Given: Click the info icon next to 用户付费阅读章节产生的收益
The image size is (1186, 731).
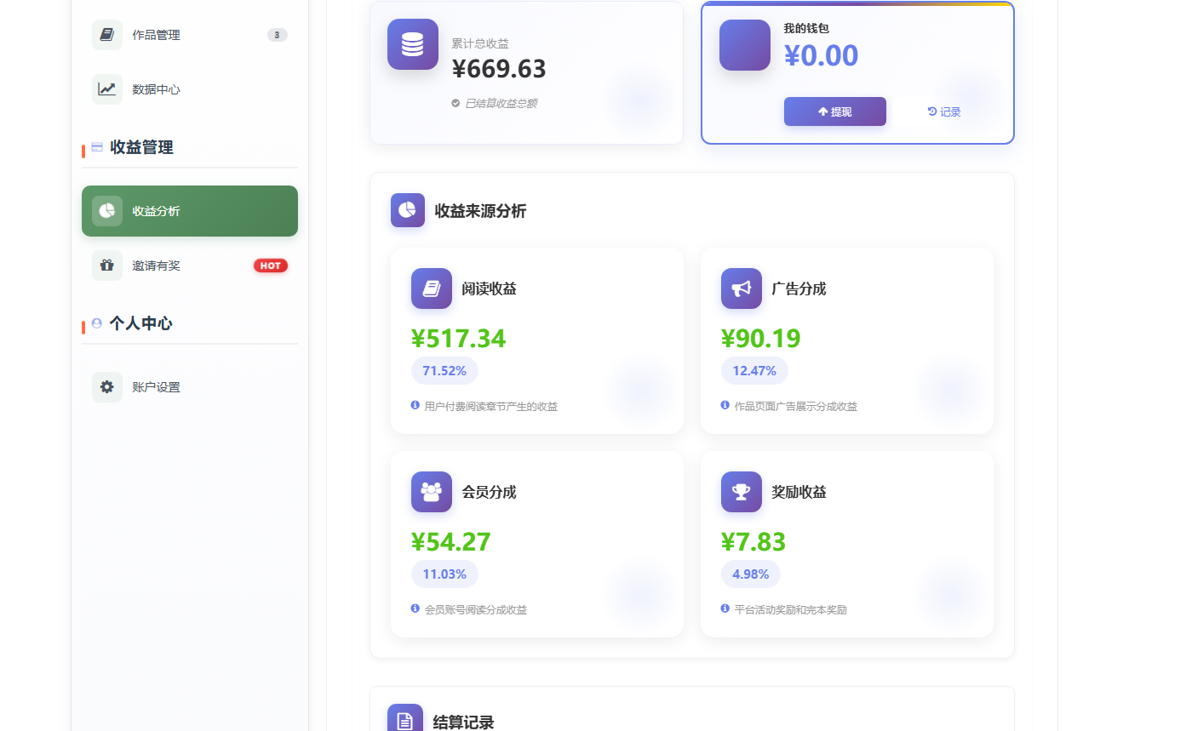Looking at the screenshot, I should click(x=415, y=406).
